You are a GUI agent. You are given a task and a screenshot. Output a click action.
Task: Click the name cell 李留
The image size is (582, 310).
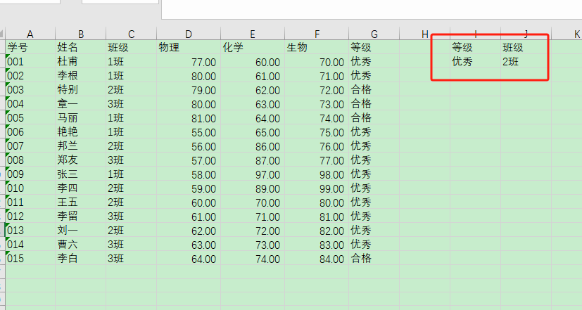point(80,217)
